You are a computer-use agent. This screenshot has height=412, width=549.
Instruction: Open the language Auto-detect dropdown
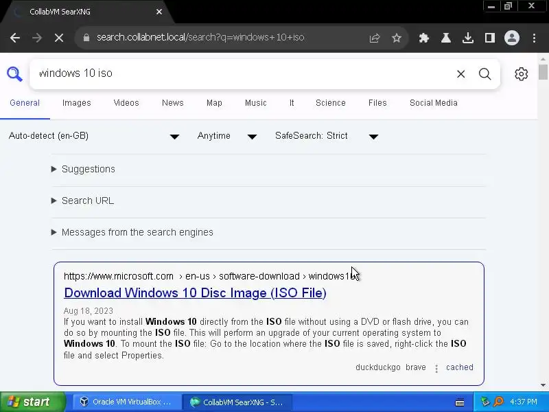pos(94,136)
